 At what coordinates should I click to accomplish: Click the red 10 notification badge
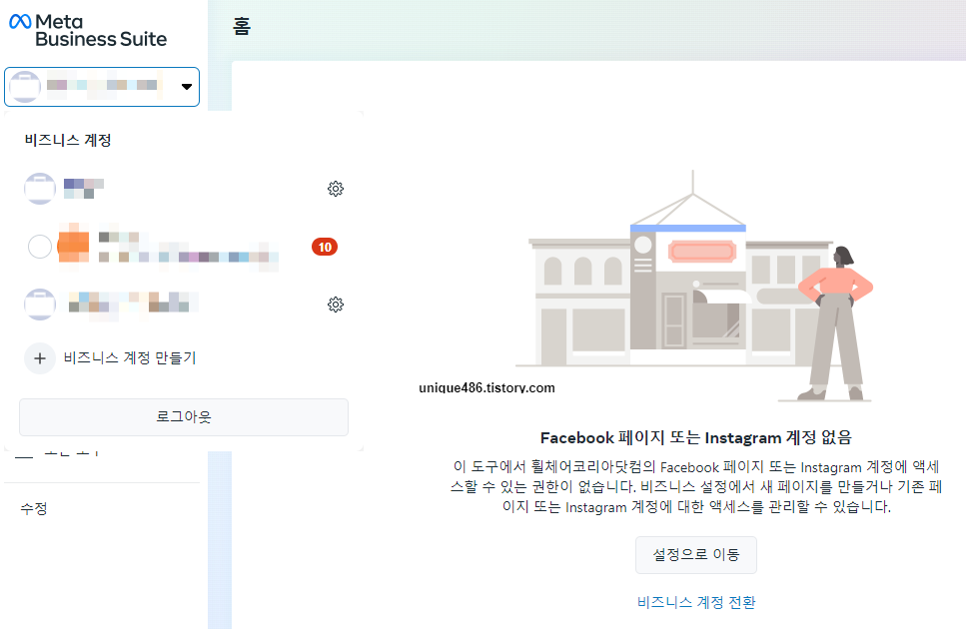click(325, 247)
